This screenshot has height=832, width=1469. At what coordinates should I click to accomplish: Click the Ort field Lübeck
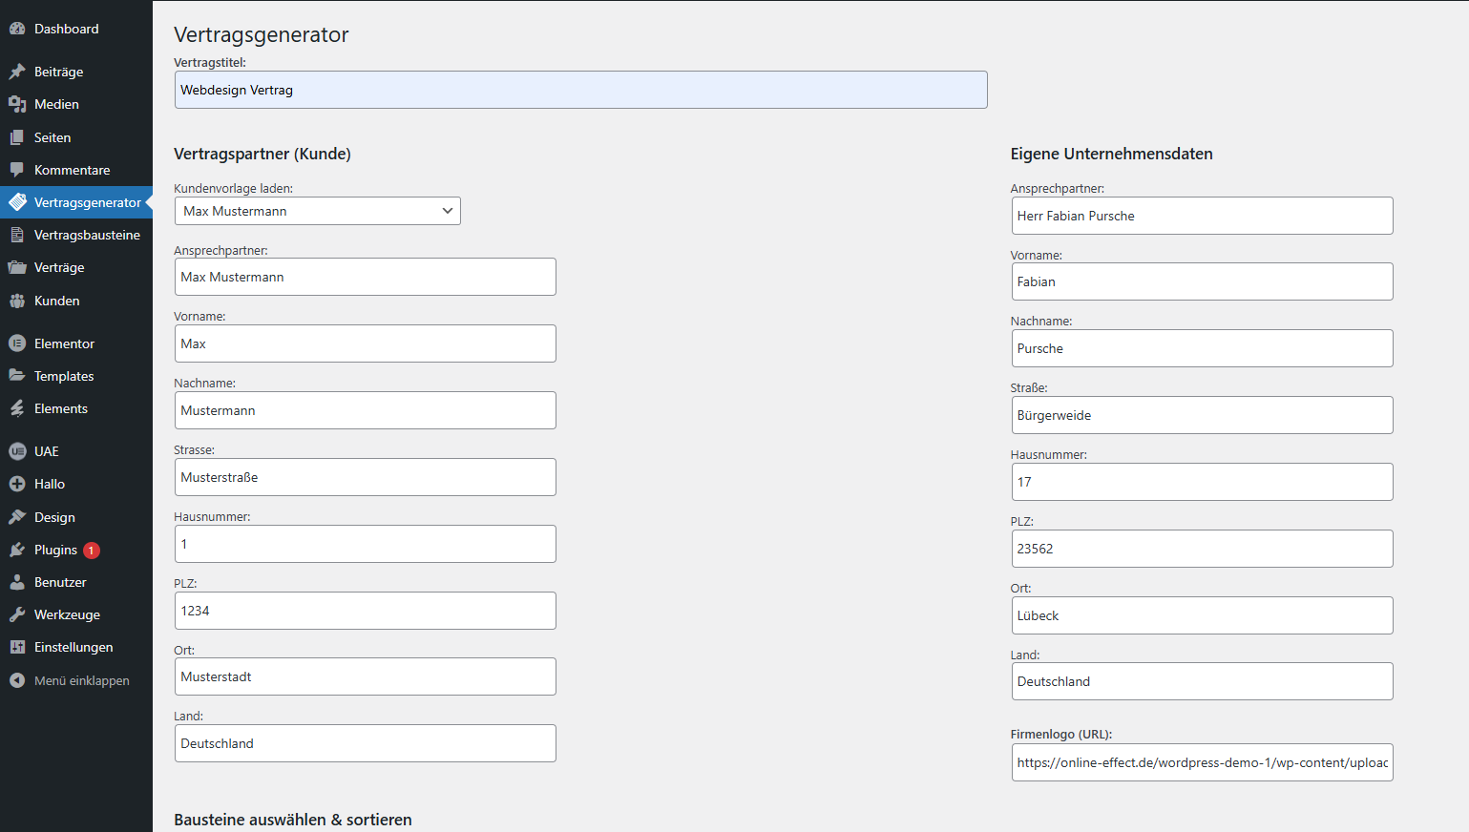pyautogui.click(x=1202, y=615)
